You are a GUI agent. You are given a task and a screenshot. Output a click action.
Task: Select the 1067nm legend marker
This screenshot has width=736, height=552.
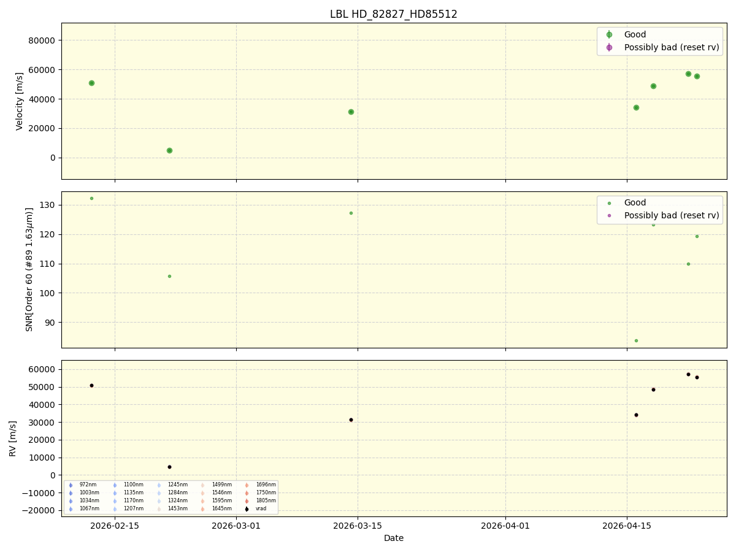71,509
